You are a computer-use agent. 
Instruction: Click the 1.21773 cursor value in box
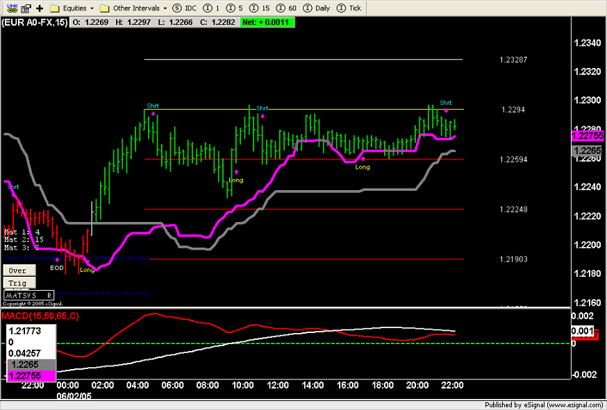click(25, 331)
